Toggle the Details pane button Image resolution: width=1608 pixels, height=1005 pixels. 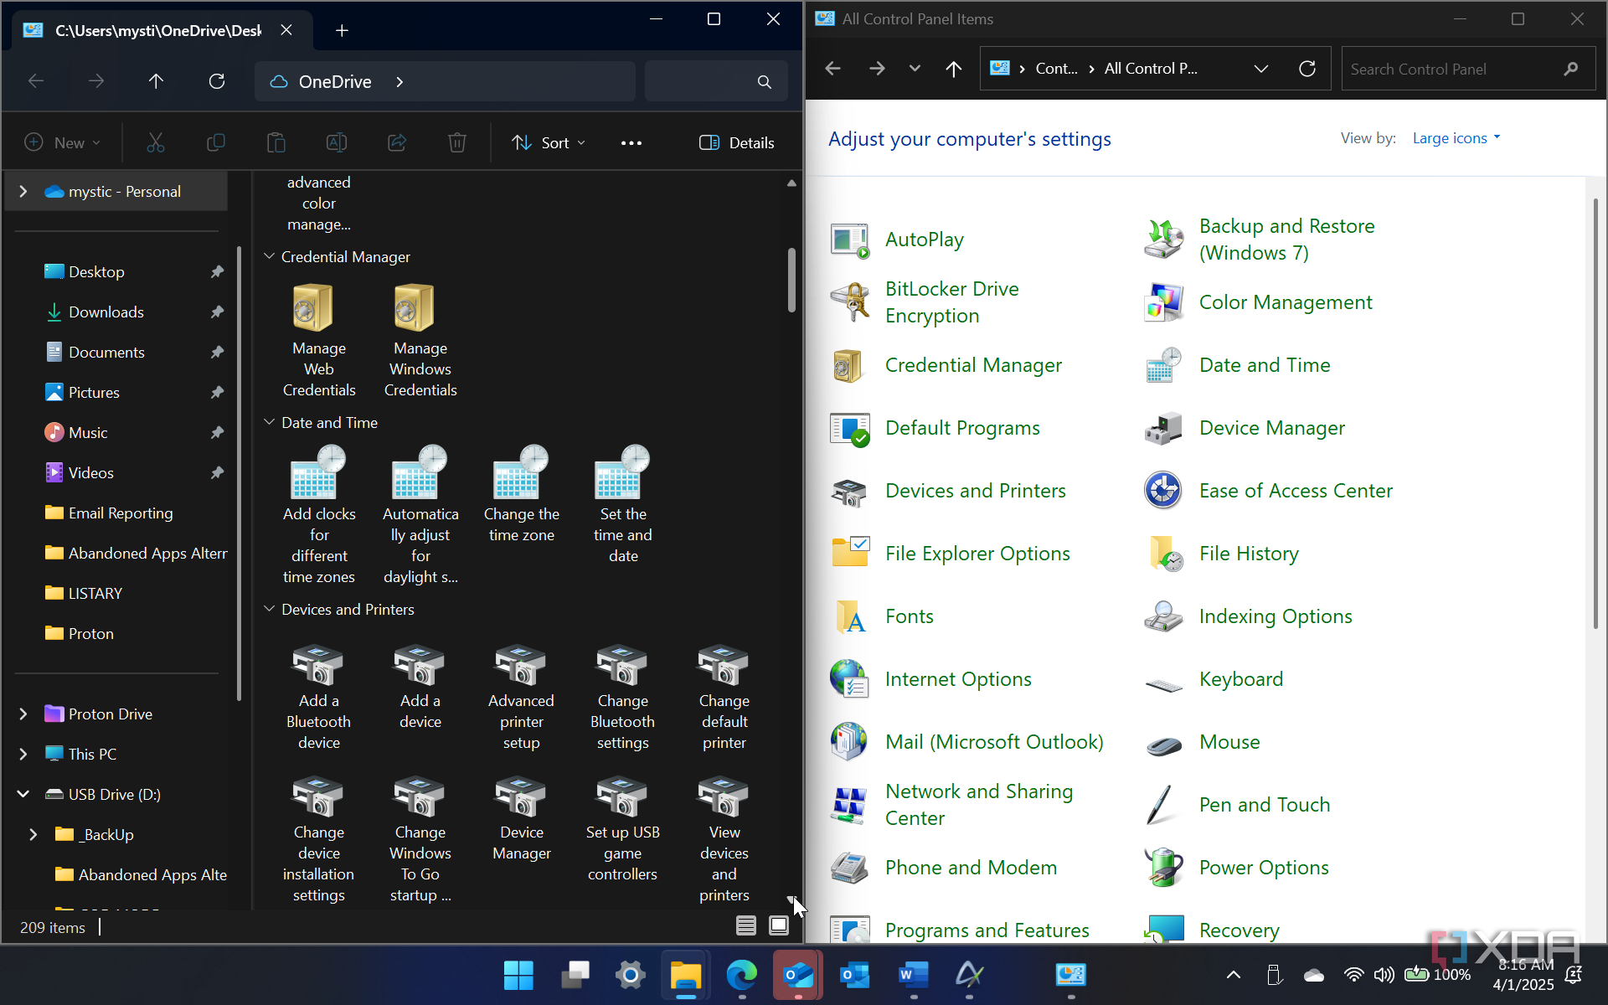tap(737, 142)
